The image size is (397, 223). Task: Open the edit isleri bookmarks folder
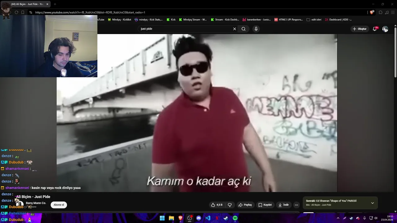(x=314, y=20)
